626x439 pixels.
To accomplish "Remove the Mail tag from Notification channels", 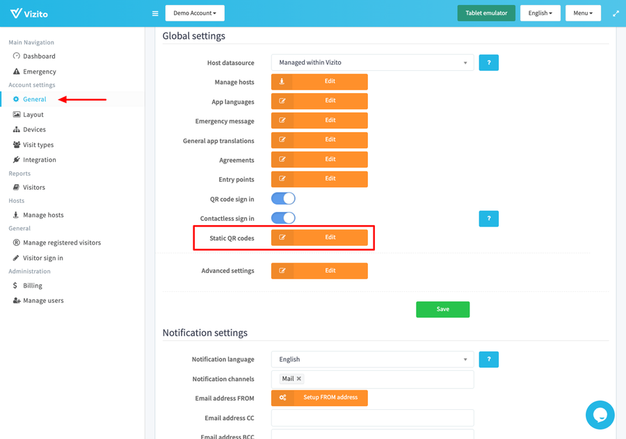I will [299, 379].
